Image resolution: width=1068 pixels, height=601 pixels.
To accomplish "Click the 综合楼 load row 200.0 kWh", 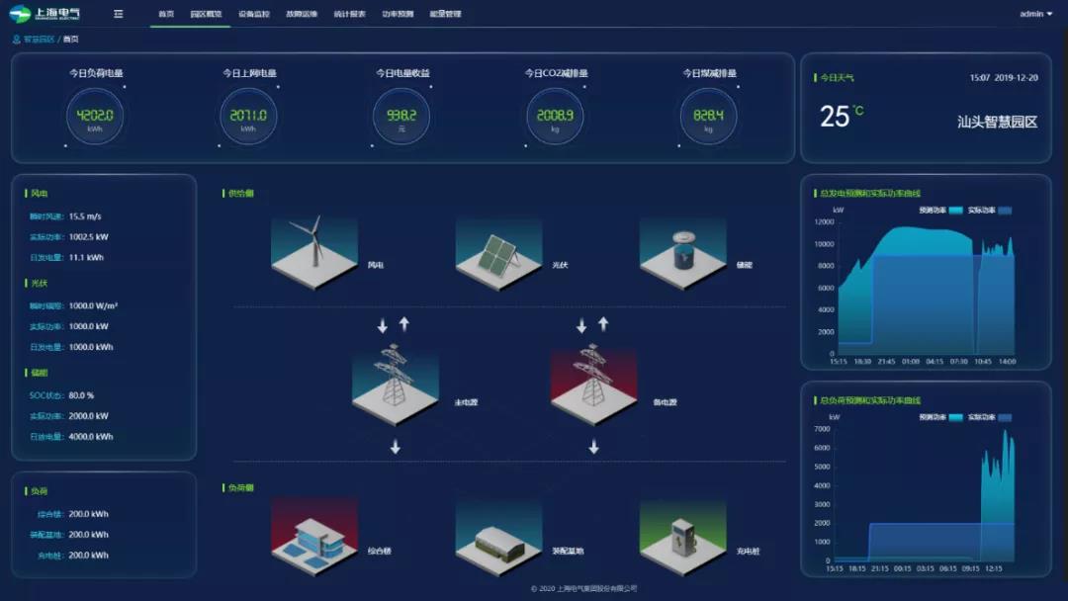I will 73,514.
